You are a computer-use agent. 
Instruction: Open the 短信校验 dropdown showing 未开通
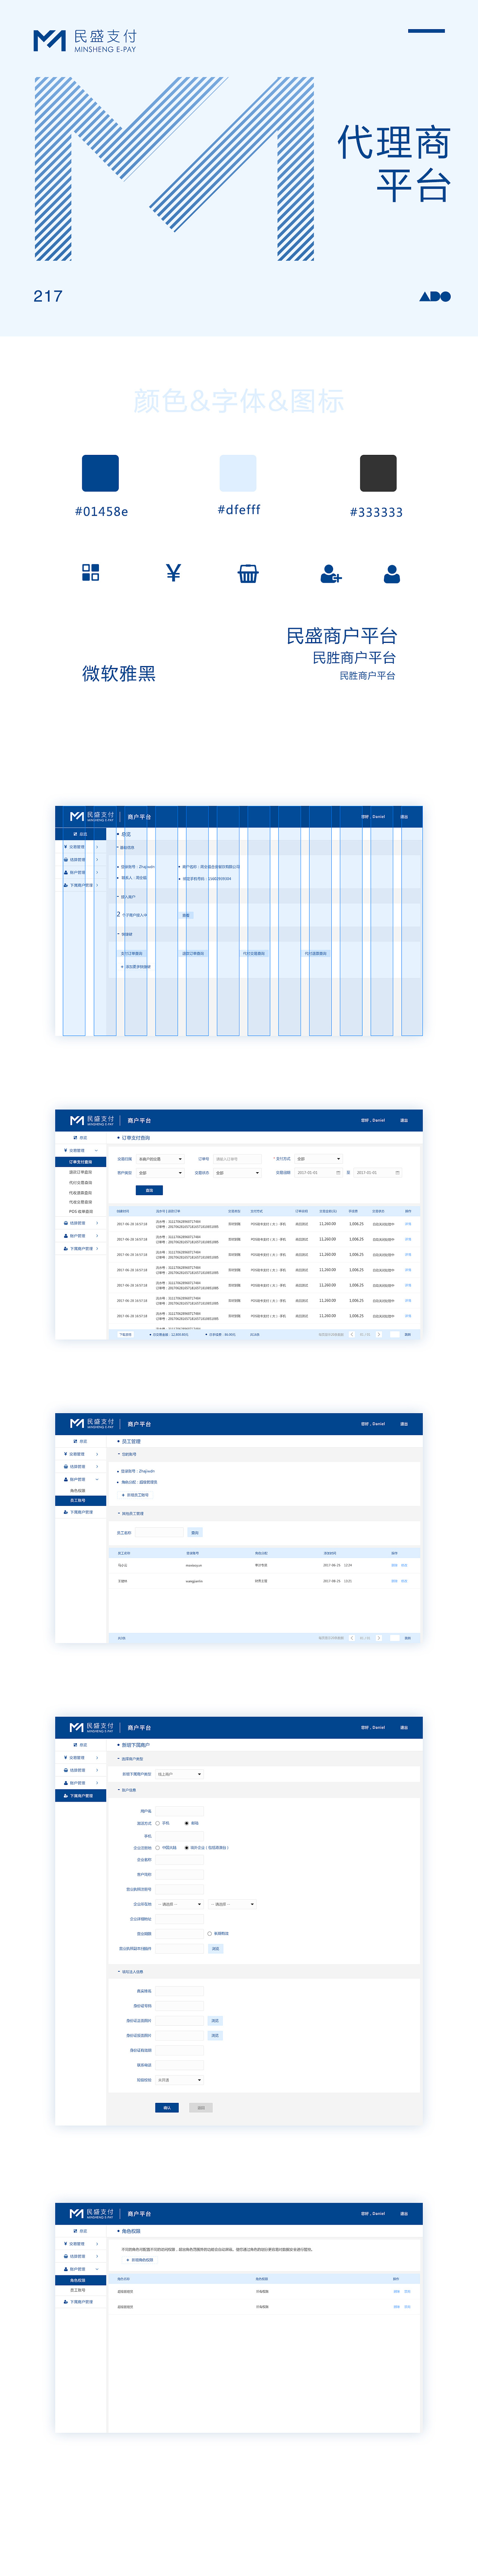(180, 2080)
